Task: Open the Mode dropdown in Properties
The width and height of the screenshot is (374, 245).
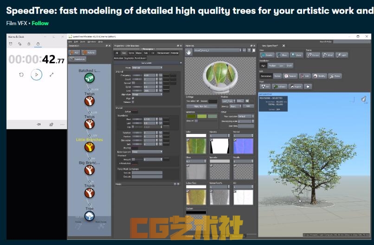Action: click(x=147, y=68)
